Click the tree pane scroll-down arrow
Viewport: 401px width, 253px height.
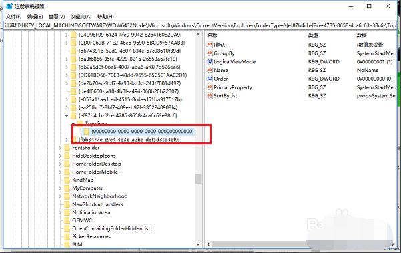pyautogui.click(x=198, y=244)
